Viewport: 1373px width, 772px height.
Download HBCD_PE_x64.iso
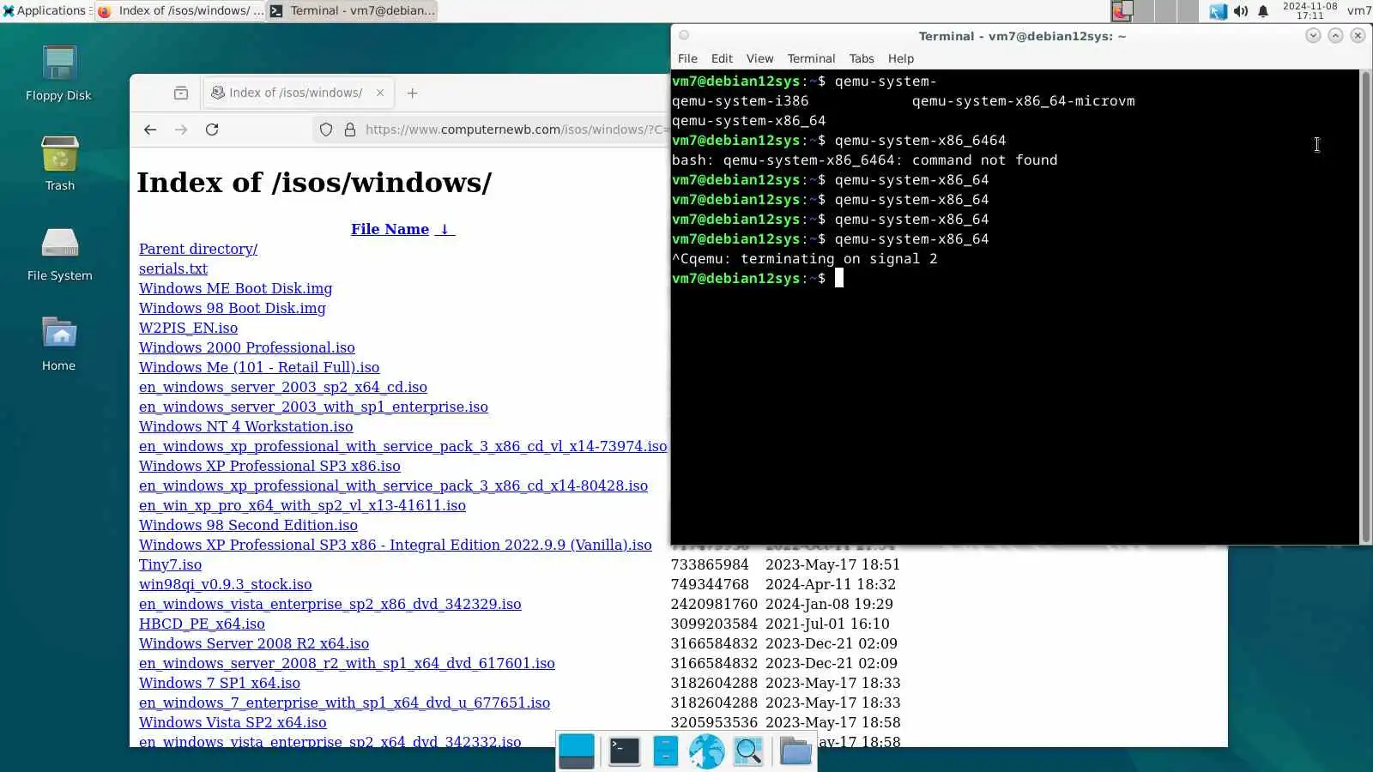(202, 624)
